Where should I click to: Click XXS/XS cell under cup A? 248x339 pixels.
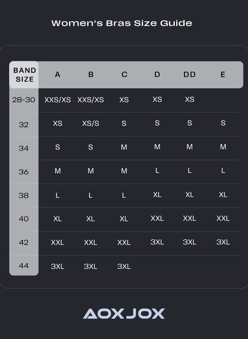57,100
